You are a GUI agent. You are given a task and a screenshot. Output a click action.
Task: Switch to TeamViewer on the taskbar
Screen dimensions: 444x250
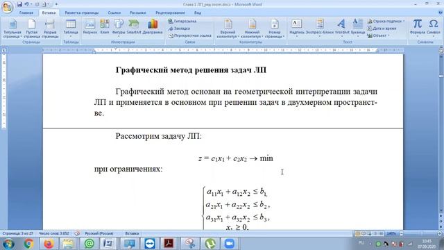coord(150,244)
